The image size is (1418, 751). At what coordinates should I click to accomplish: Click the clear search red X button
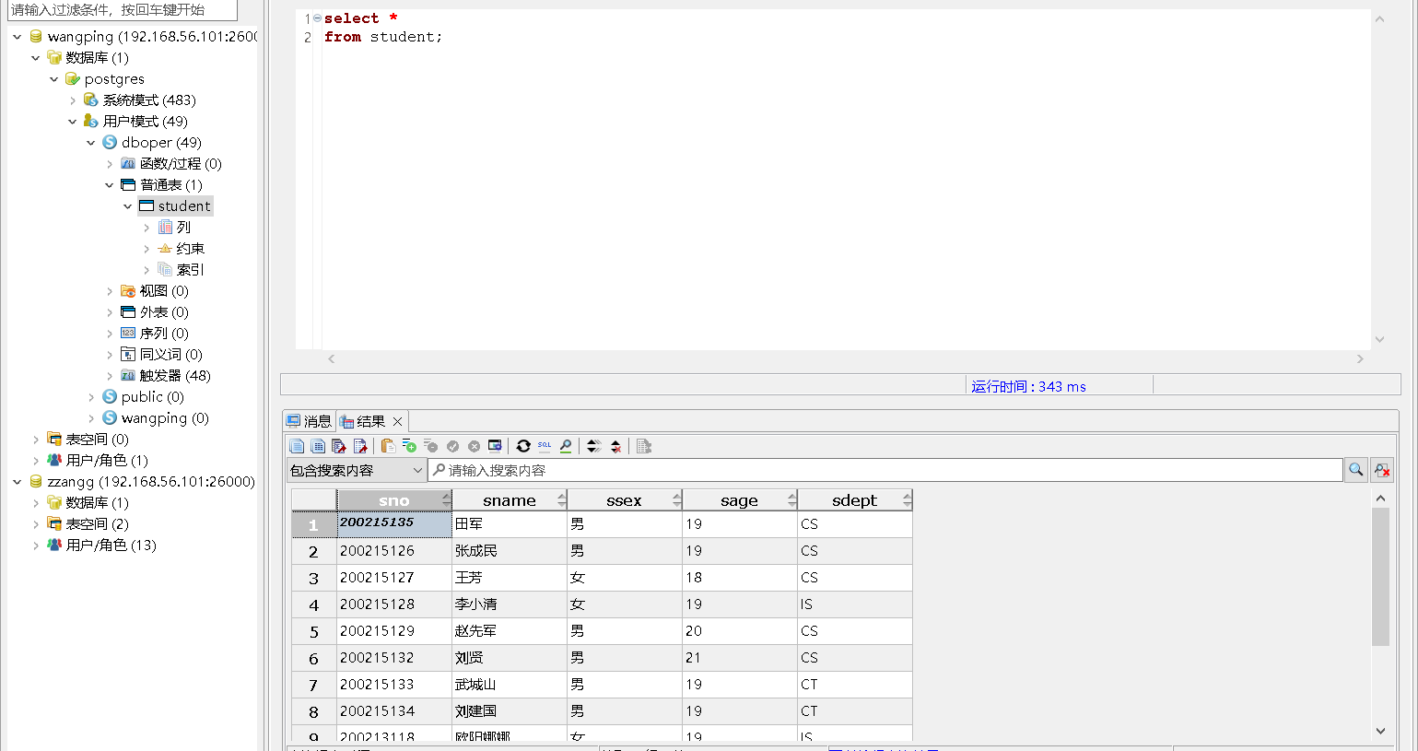coord(1382,470)
